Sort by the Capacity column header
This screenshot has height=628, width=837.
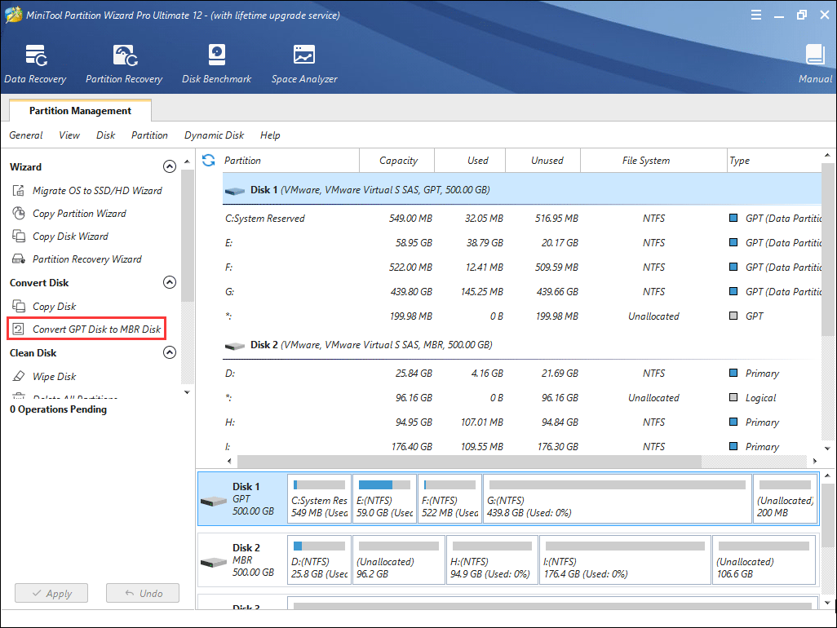pyautogui.click(x=398, y=160)
